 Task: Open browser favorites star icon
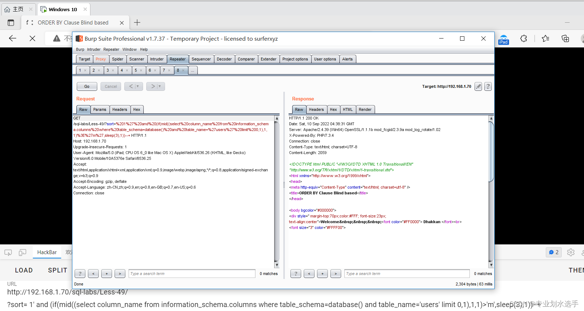(x=545, y=39)
